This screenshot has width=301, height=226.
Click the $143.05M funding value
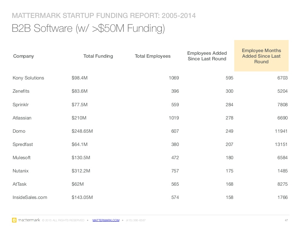pos(82,197)
